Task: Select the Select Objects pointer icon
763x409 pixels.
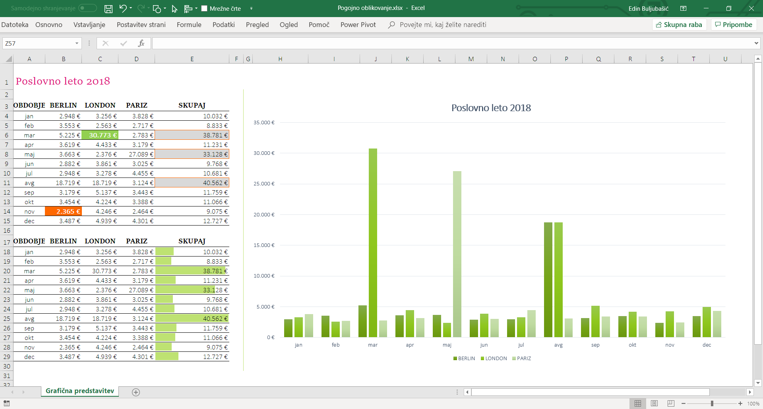Action: 174,8
